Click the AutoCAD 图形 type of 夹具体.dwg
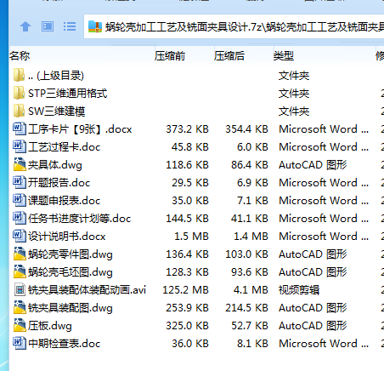This screenshot has height=371, width=384. (x=313, y=165)
